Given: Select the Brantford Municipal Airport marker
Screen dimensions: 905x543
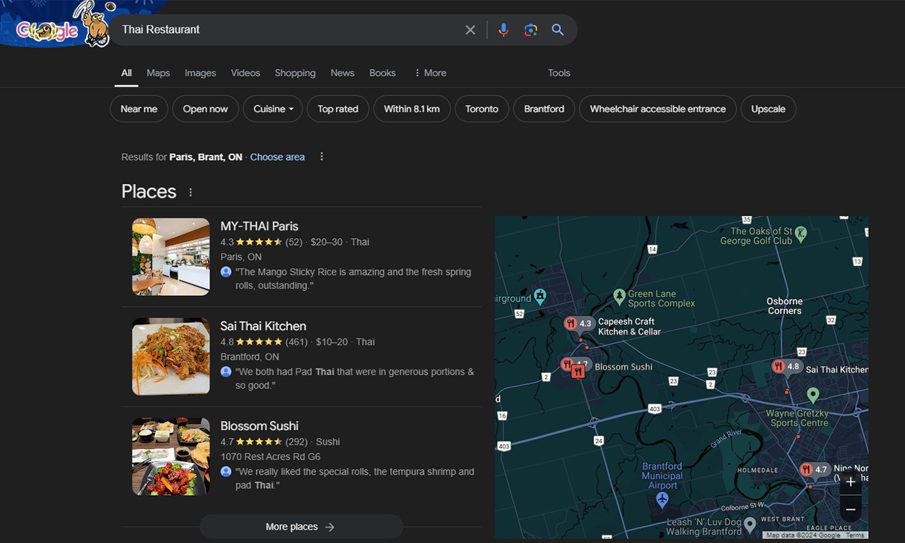Looking at the screenshot, I should [662, 499].
